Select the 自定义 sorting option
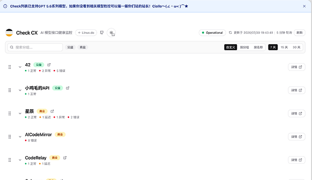312x180 pixels. click(x=231, y=47)
